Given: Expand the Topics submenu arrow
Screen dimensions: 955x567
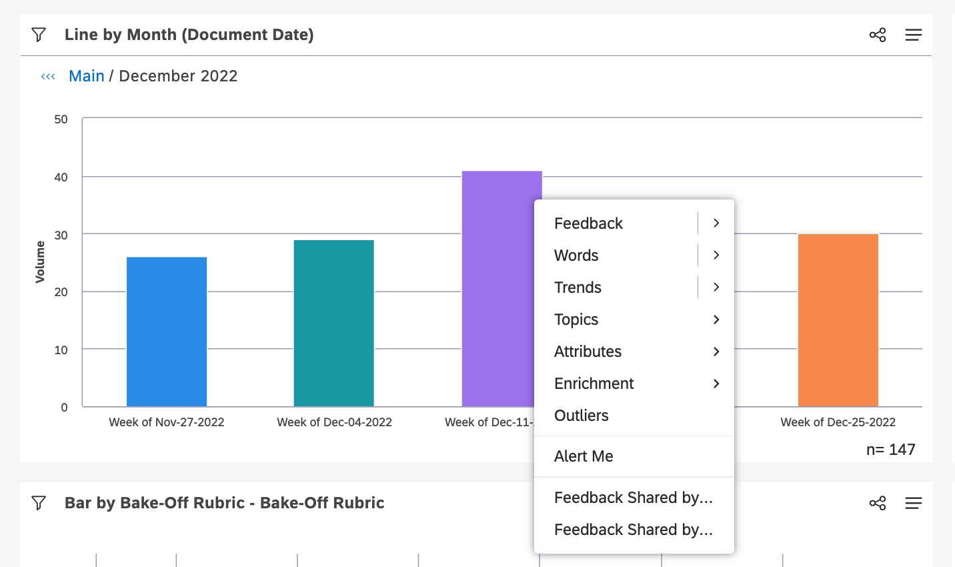Looking at the screenshot, I should [716, 320].
